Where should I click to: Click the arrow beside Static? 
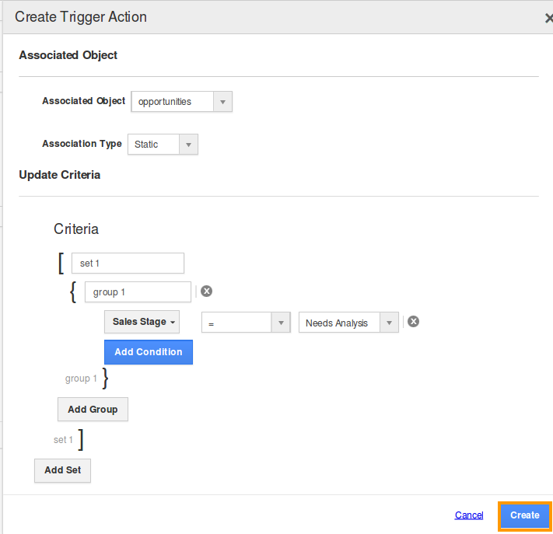188,145
